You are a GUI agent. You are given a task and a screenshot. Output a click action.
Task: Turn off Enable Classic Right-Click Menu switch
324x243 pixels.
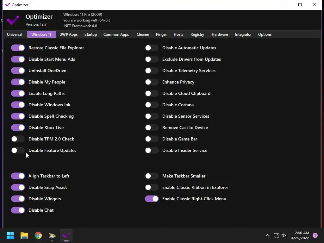coord(152,199)
